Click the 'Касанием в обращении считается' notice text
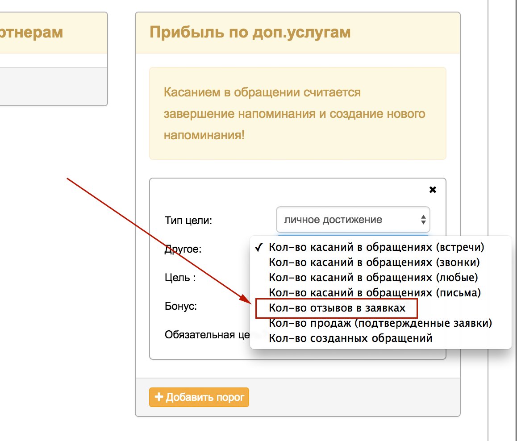The height and width of the screenshot is (441, 517). click(262, 92)
